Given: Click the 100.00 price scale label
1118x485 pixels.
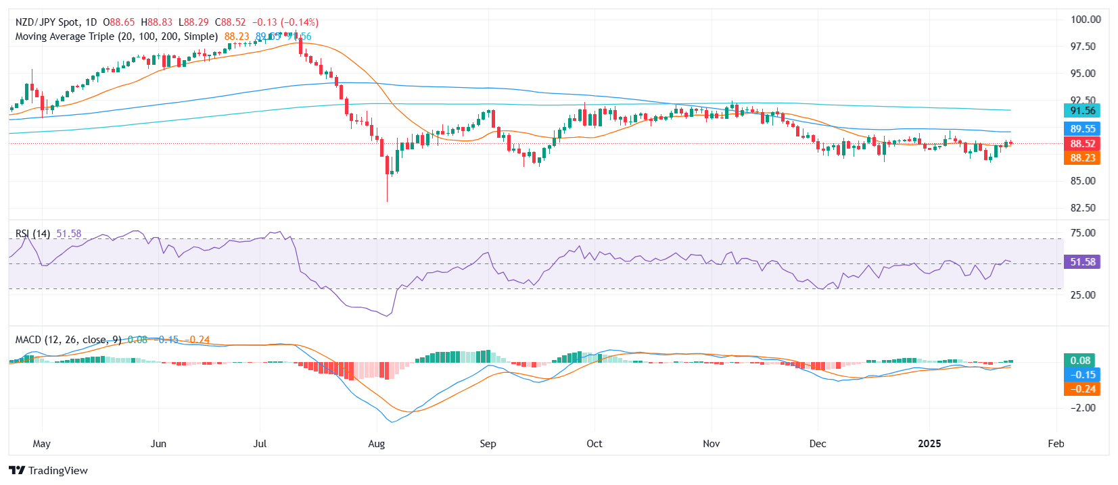Looking at the screenshot, I should [1086, 20].
